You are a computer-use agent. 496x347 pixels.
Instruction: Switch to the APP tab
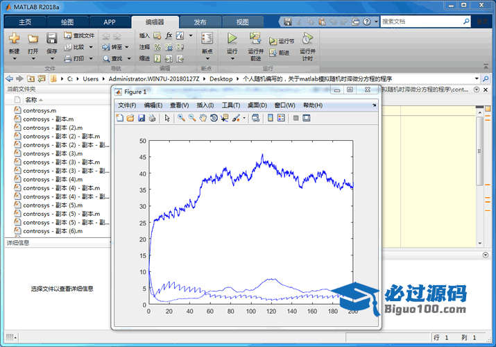click(110, 22)
